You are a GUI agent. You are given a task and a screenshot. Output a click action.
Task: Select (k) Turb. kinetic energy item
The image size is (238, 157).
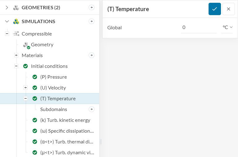65,120
